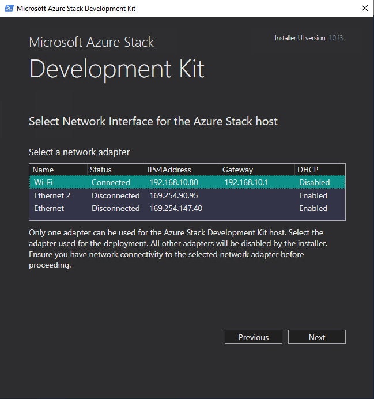Click the Disconnected status of Ethernet 2

tap(115, 195)
